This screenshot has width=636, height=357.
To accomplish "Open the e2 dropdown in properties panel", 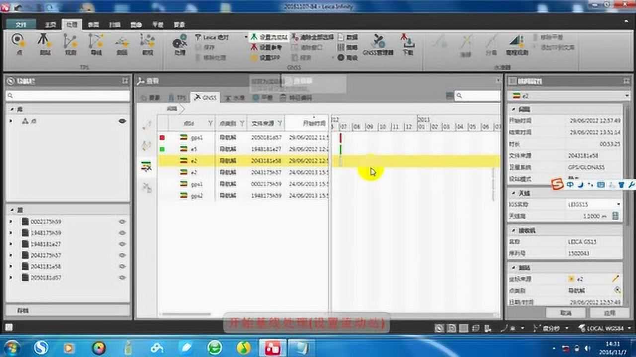I will pos(627,96).
